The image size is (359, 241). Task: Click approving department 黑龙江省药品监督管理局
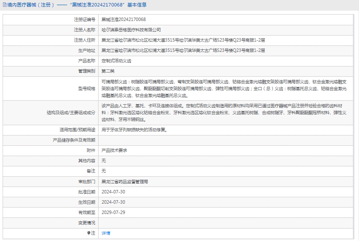pyautogui.click(x=124, y=181)
